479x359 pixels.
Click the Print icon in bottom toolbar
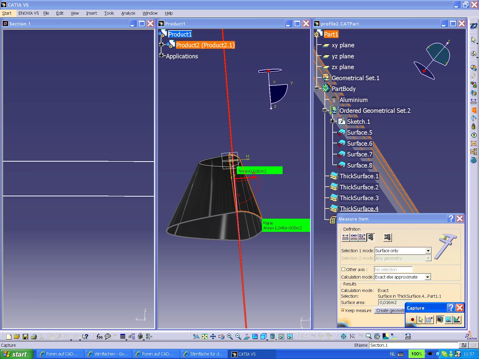point(34,337)
